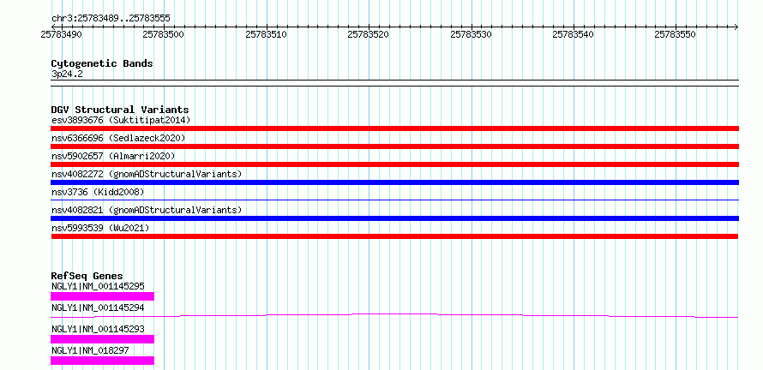Open variant nsv5902657 (Almarri2020) label
The height and width of the screenshot is (370, 763).
(113, 156)
